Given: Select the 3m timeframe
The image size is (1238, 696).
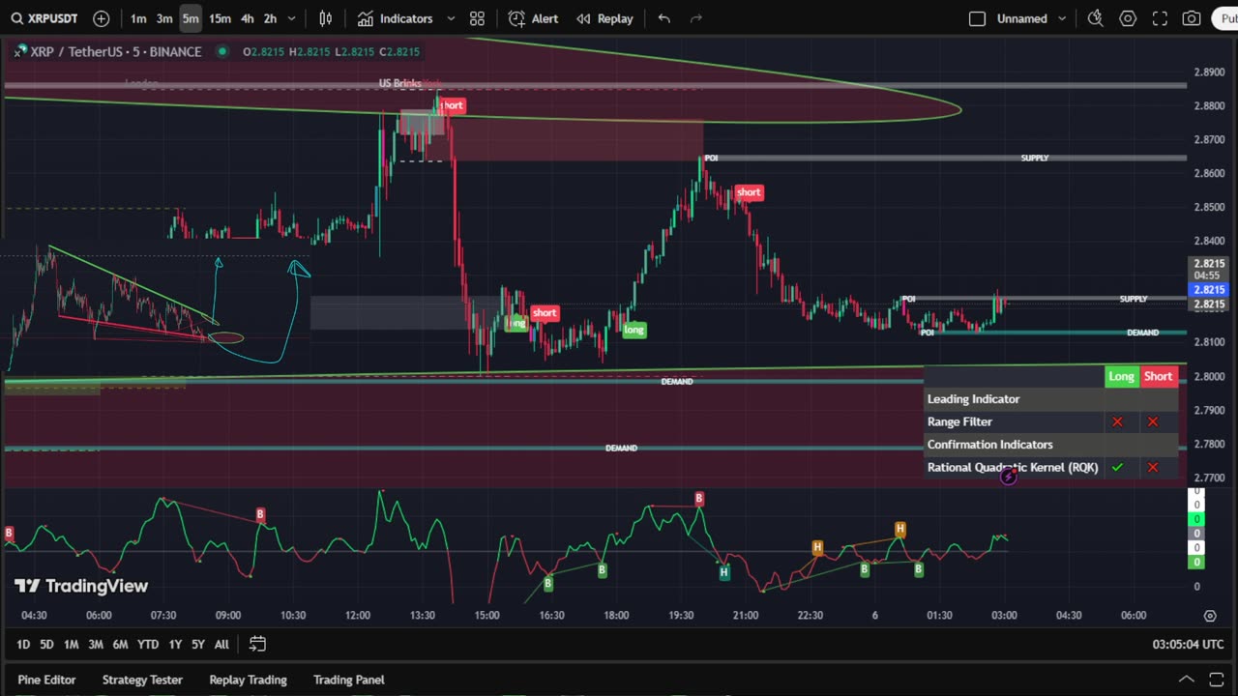Looking at the screenshot, I should pyautogui.click(x=164, y=18).
